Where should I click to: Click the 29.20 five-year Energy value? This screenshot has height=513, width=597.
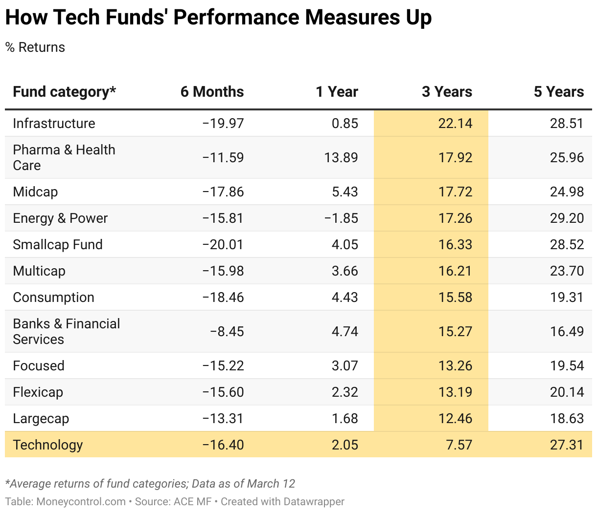[x=567, y=218]
